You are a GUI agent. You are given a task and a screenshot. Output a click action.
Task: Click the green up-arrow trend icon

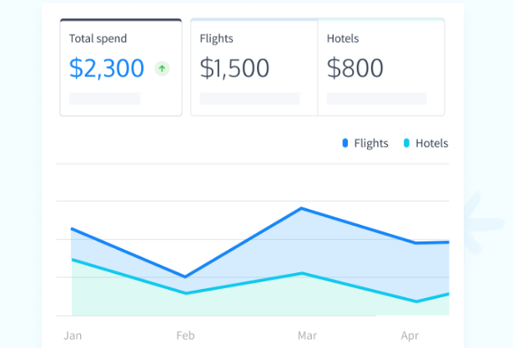[x=162, y=69]
